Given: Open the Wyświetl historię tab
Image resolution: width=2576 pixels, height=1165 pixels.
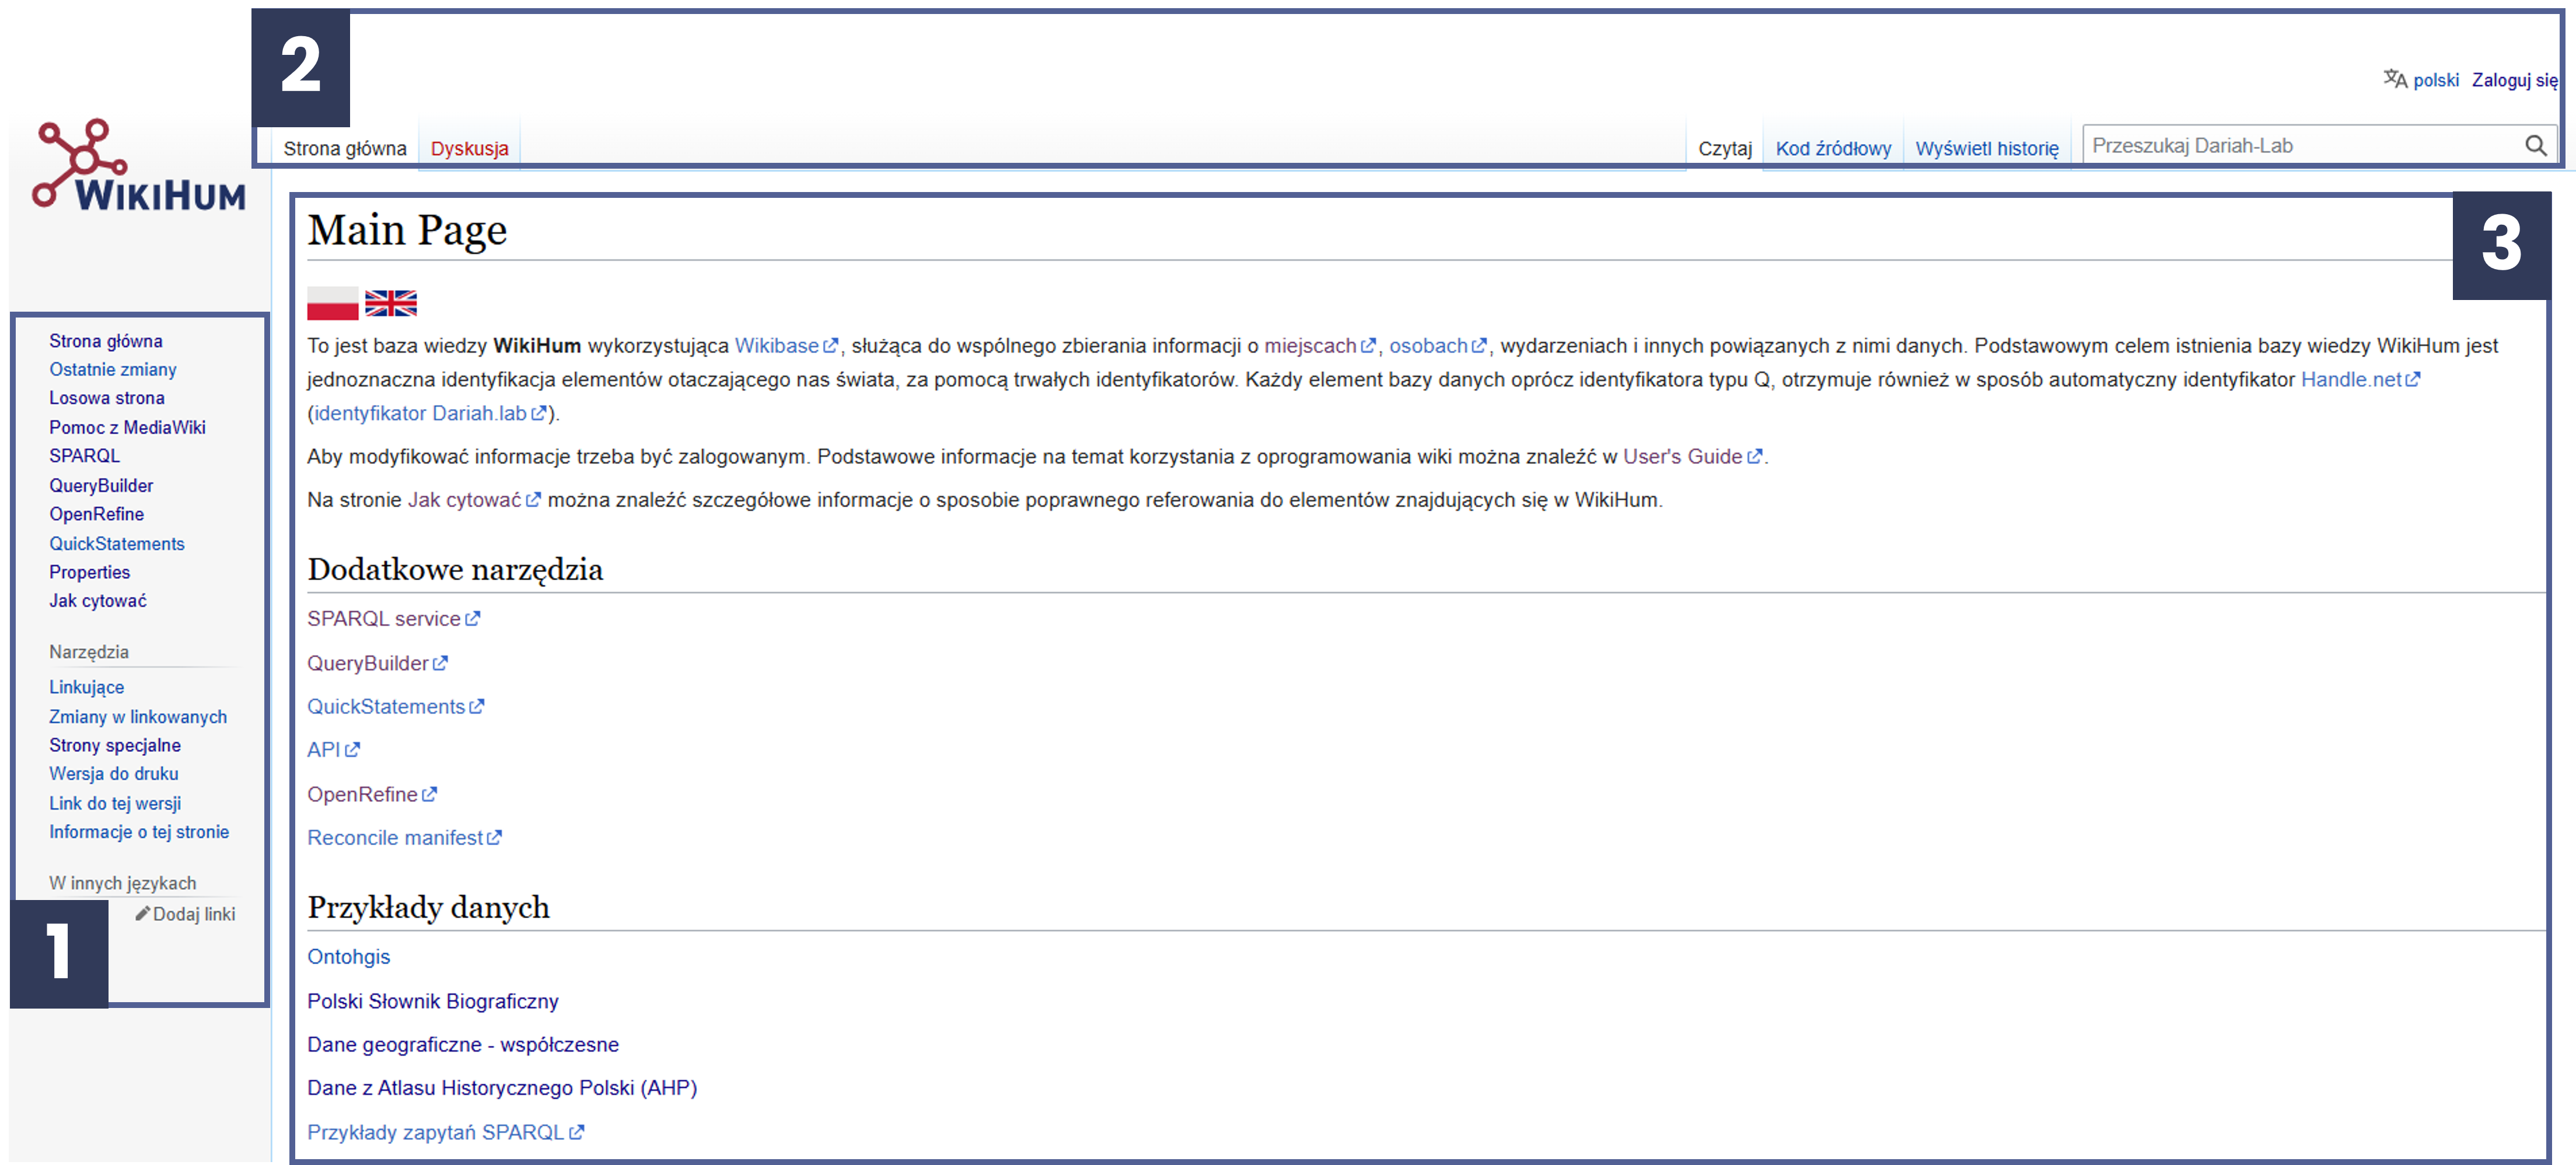Looking at the screenshot, I should [1986, 148].
